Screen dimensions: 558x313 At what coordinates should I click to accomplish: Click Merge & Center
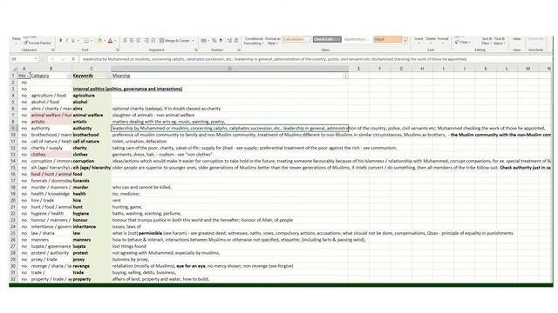(x=174, y=41)
